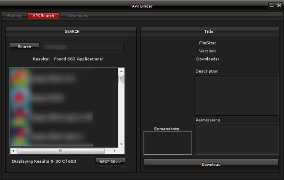Click the horizontal scrollbar left arrow
Viewport: 284px width, 180px height.
14,150
